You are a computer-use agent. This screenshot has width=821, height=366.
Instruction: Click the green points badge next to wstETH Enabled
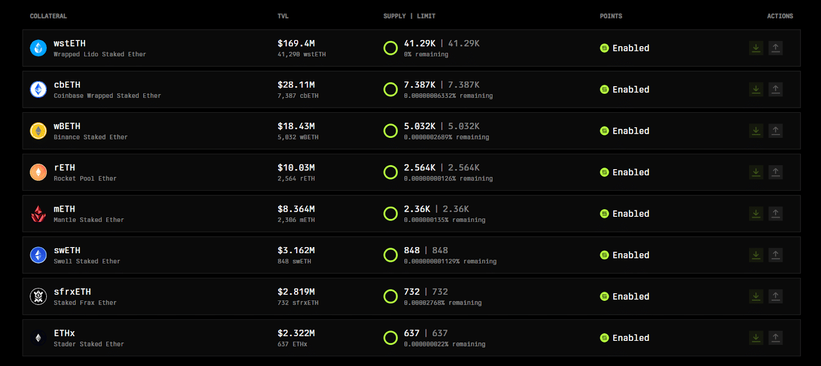tap(604, 48)
